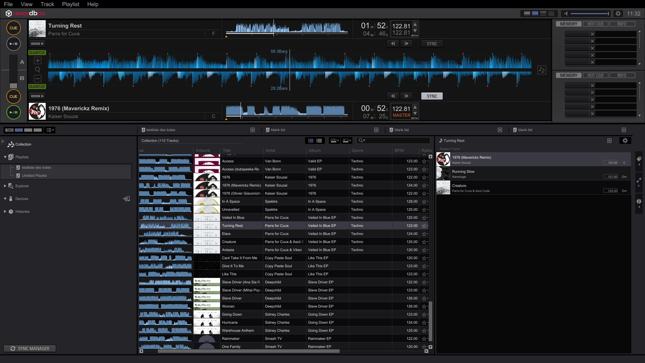645x363 pixels.
Task: Open the Playlist menu
Action: click(x=71, y=4)
